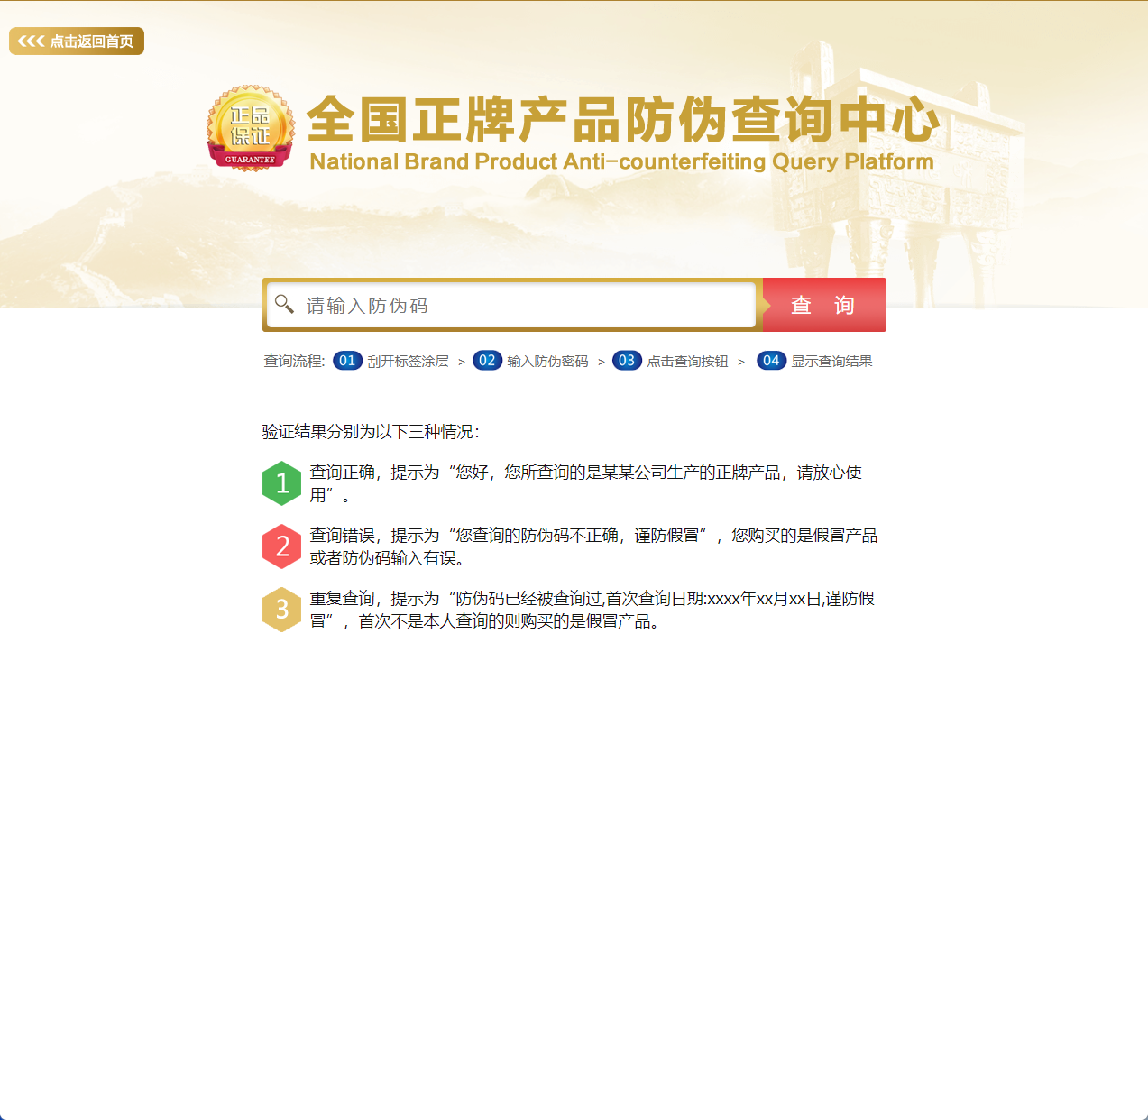Click the step 01 badge
This screenshot has width=1148, height=1120.
[346, 360]
